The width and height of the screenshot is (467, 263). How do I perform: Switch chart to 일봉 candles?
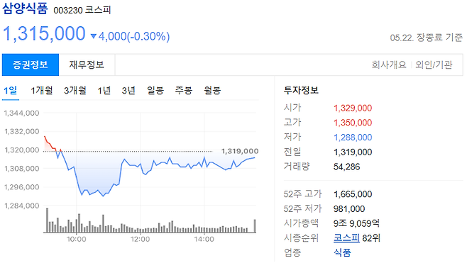(x=155, y=91)
